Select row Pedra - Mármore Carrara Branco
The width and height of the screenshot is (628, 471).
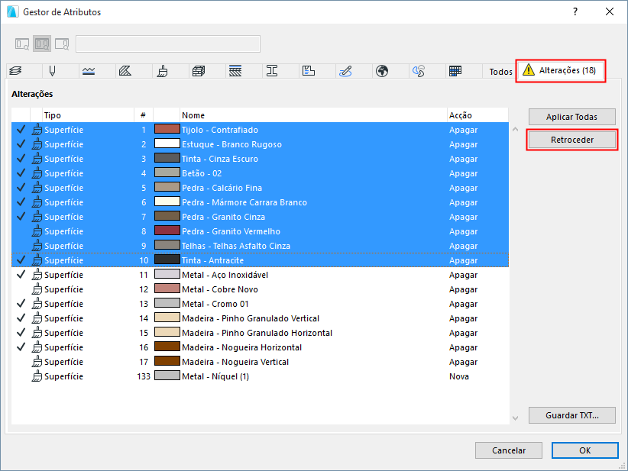click(x=260, y=202)
